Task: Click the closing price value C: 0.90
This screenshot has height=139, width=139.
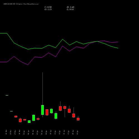Action: click(x=48, y=7)
